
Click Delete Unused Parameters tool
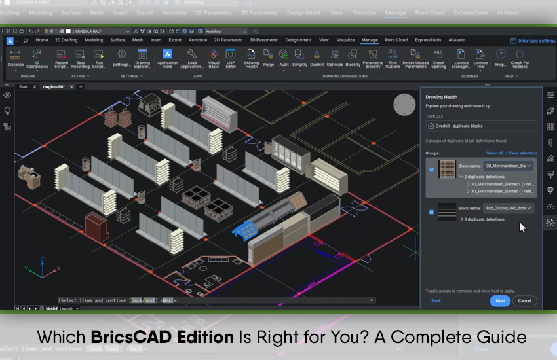tap(415, 59)
